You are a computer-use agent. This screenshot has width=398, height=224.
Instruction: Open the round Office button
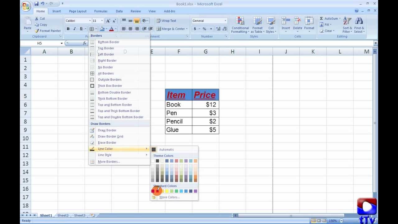[x=26, y=6]
